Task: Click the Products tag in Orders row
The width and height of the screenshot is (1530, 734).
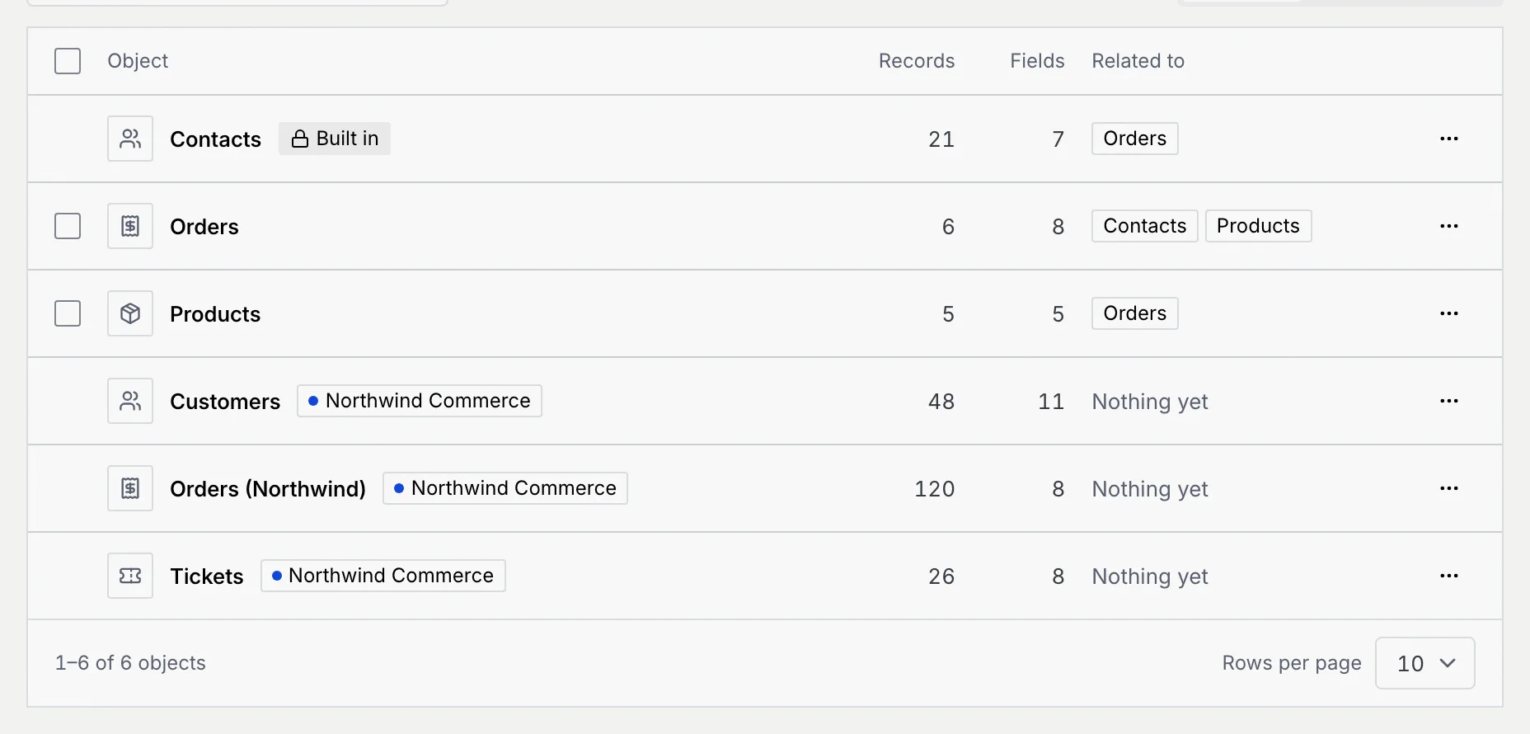Action: point(1259,226)
